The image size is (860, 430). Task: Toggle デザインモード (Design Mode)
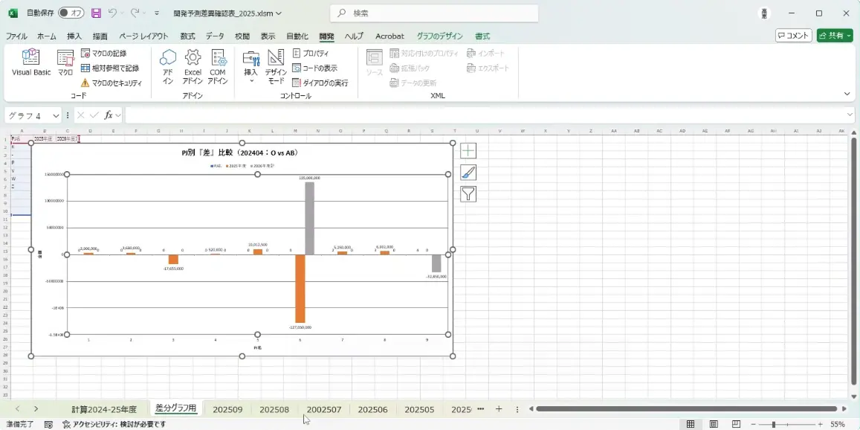coord(276,66)
